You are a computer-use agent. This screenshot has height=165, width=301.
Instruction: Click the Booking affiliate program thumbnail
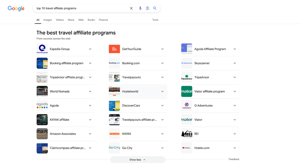point(42,63)
